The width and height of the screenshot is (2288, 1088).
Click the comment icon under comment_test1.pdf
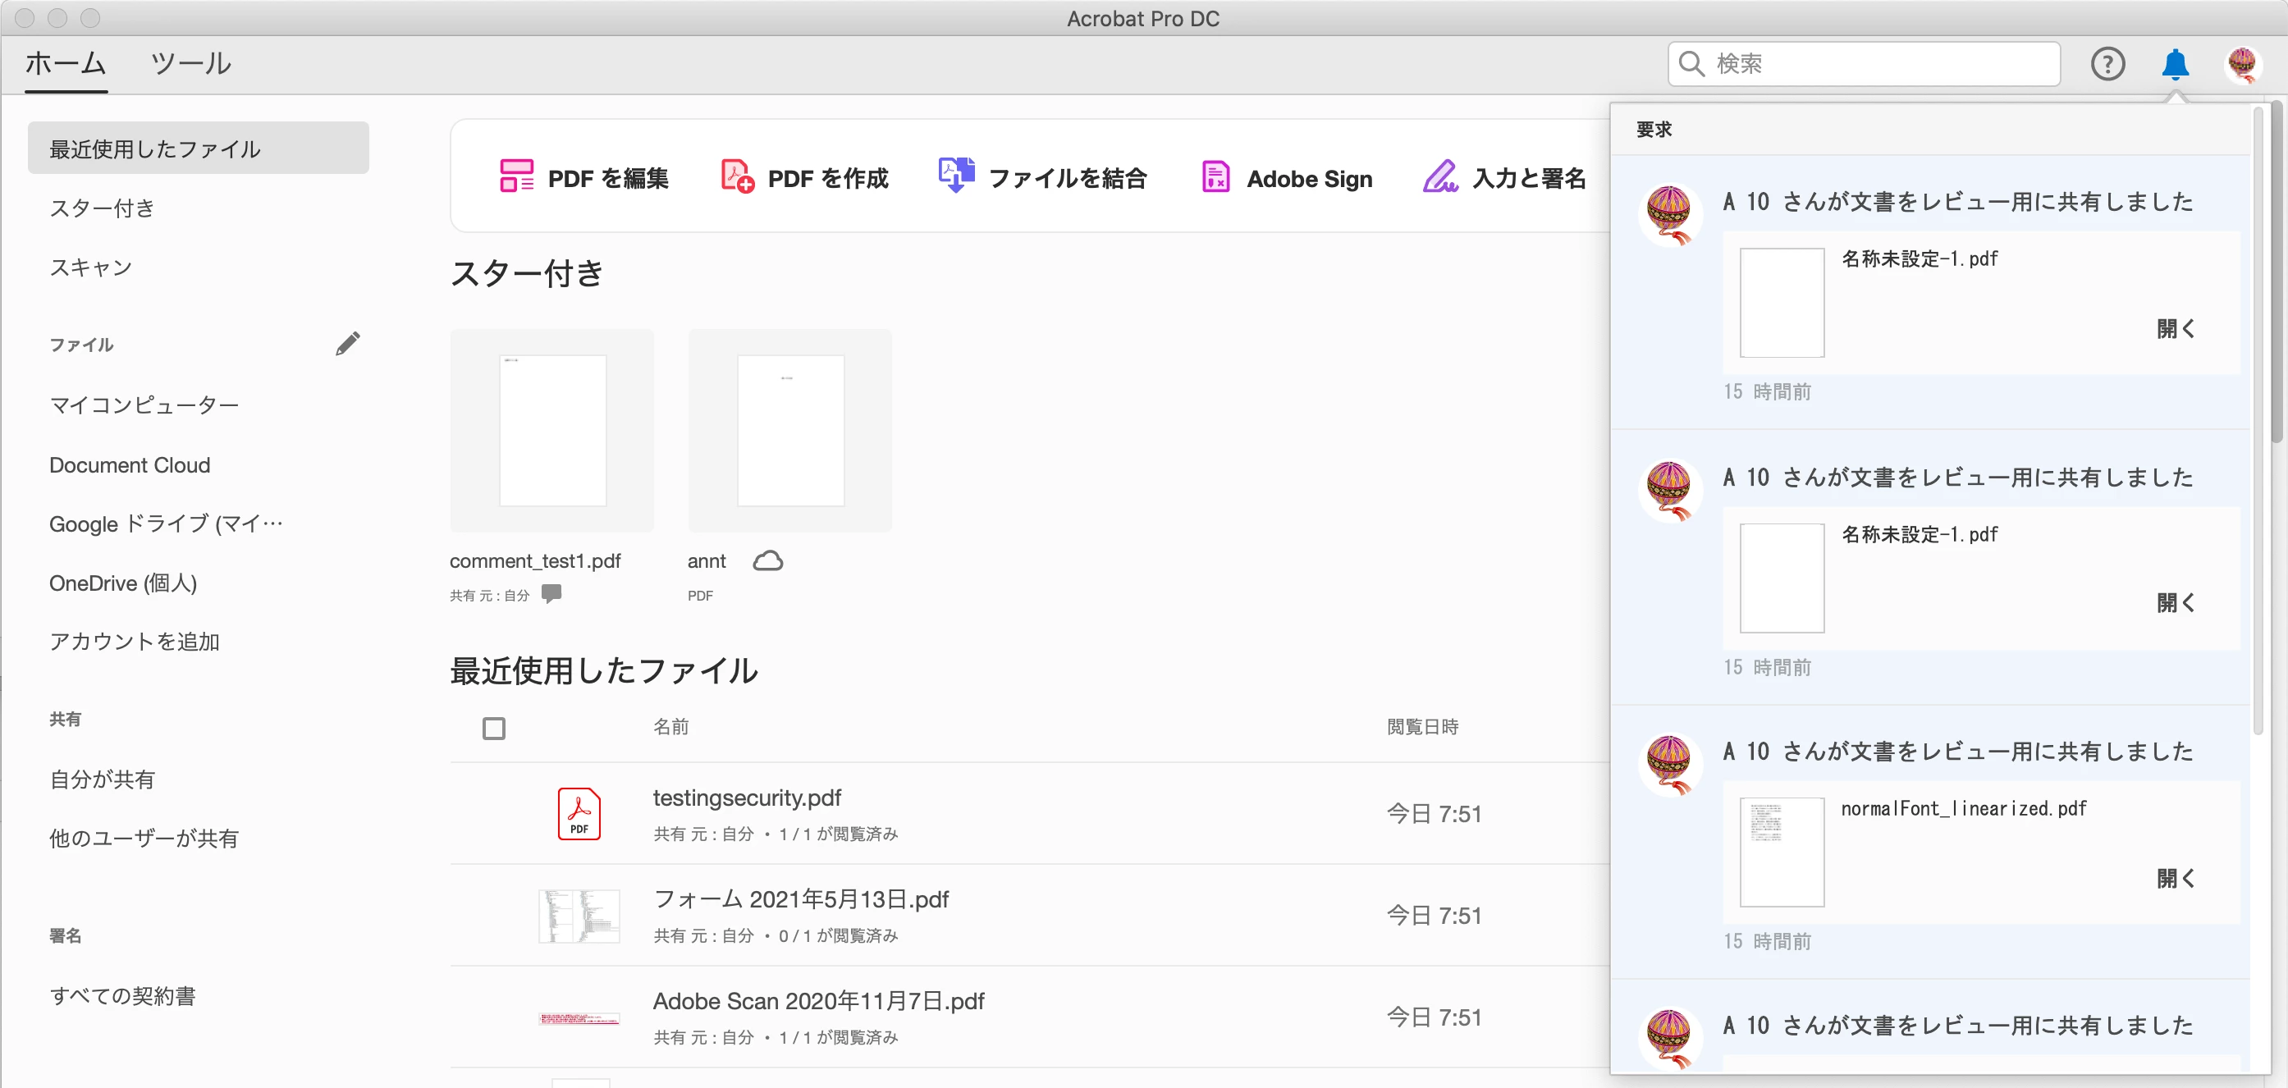coord(551,593)
